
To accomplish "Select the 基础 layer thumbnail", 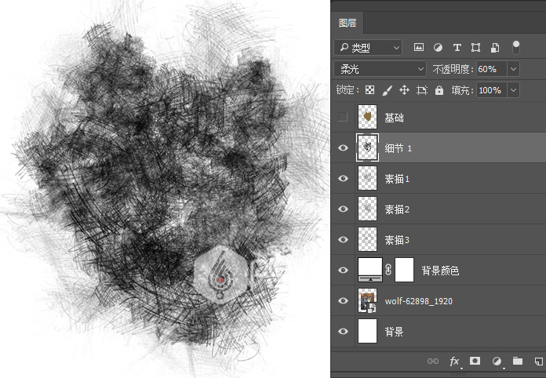I will pos(367,117).
